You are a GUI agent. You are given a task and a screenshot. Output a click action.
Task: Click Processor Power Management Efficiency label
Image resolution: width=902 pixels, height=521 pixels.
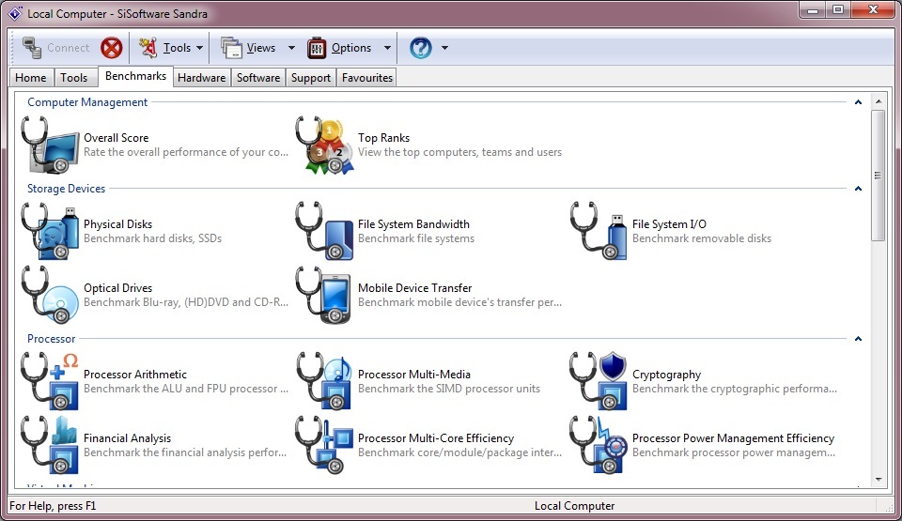(733, 438)
